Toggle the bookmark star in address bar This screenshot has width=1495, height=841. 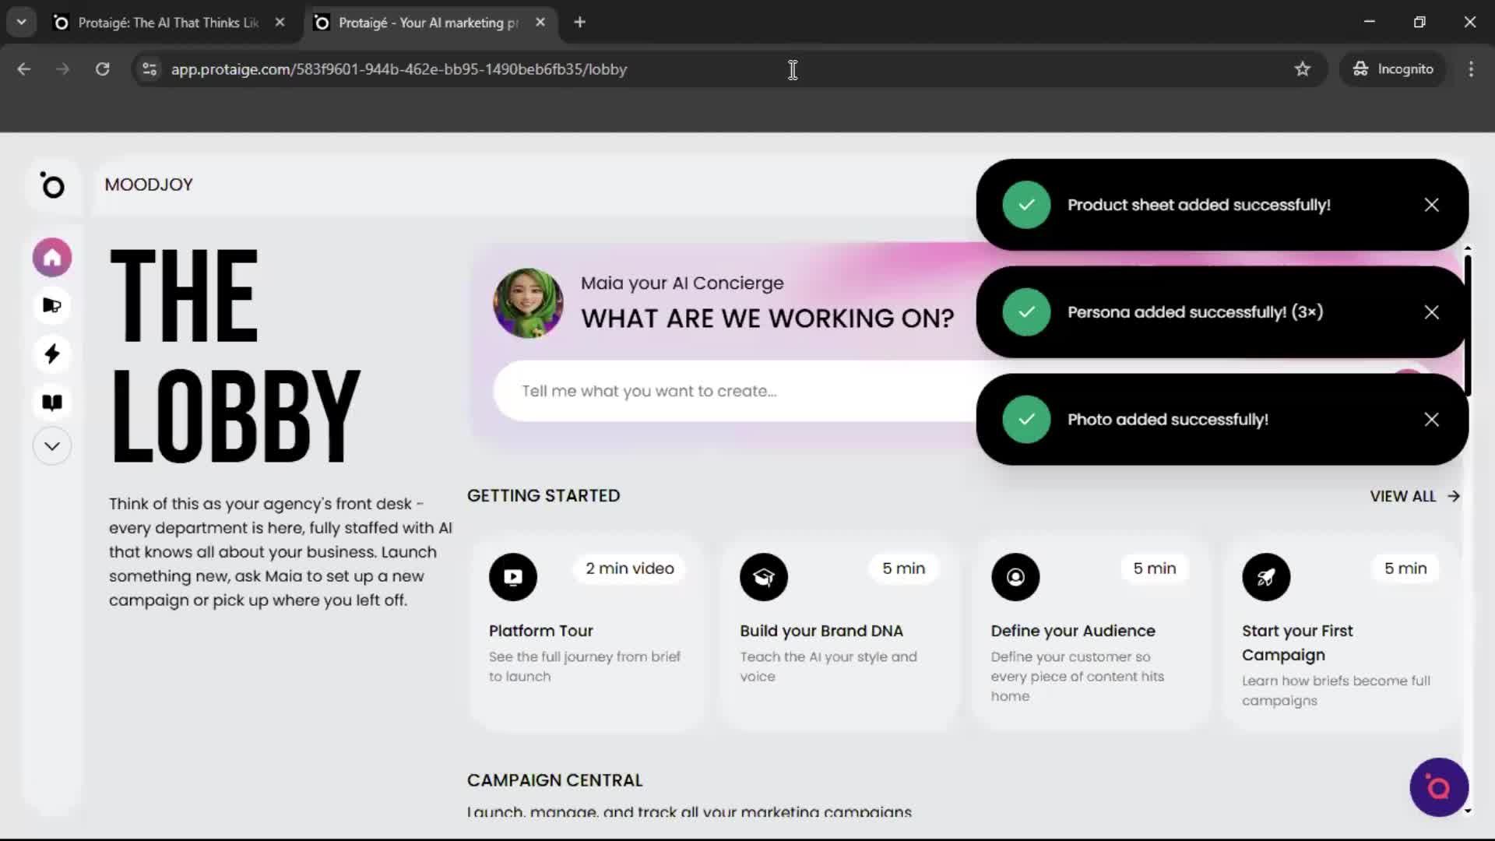(1303, 69)
